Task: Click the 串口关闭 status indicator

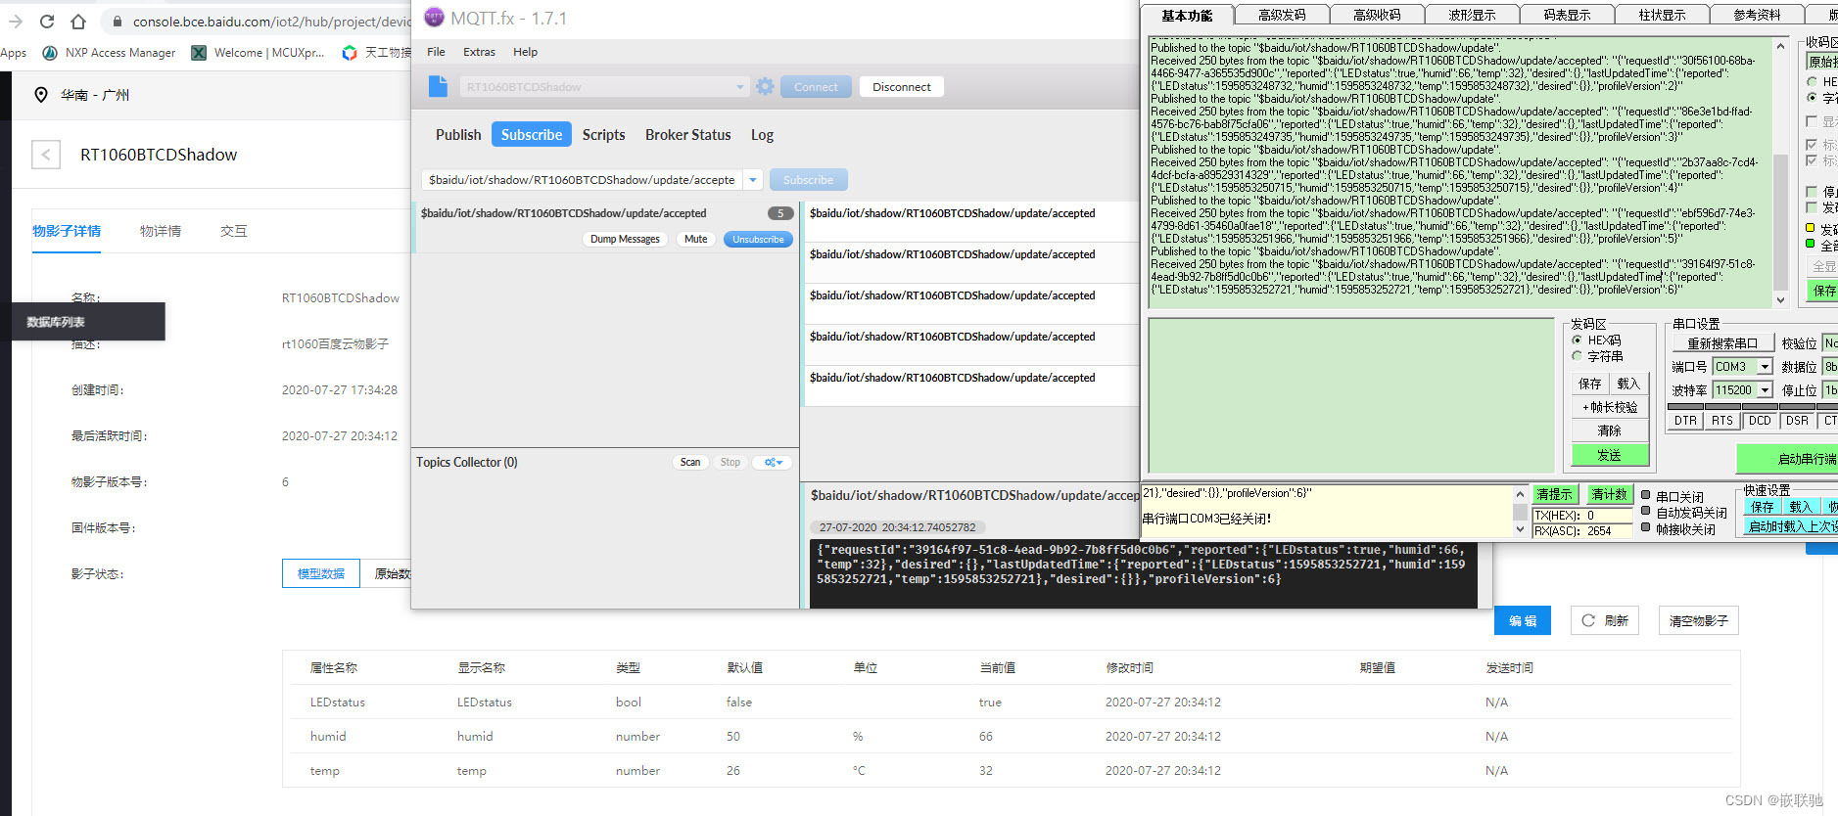Action: [x=1645, y=495]
